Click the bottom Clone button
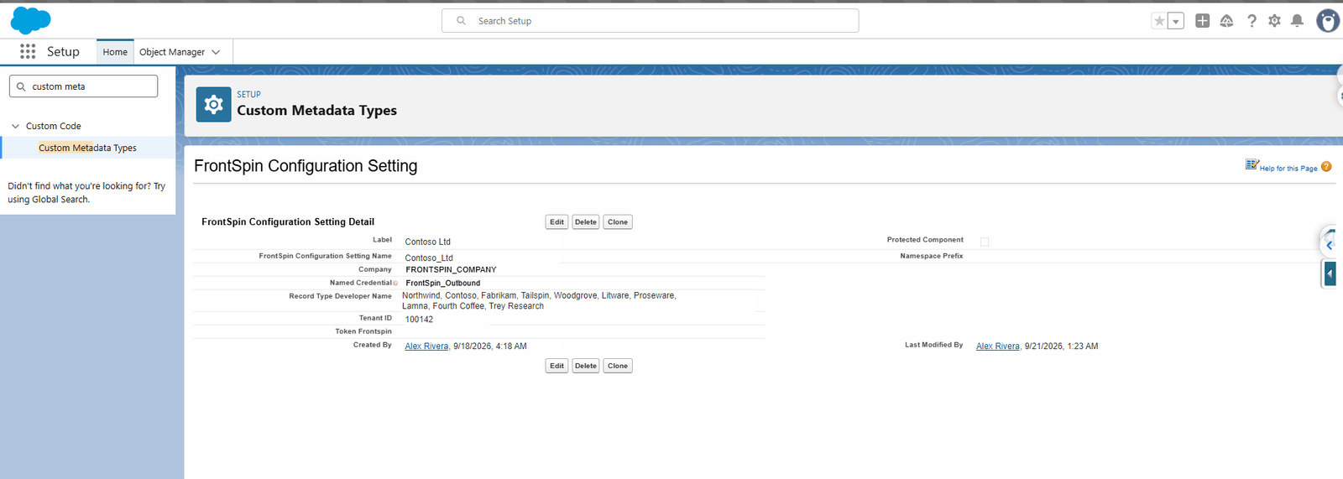Image resolution: width=1343 pixels, height=479 pixels. pos(618,366)
